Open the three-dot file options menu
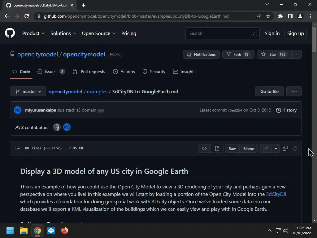Image resolution: width=317 pixels, height=238 pixels. (294, 91)
